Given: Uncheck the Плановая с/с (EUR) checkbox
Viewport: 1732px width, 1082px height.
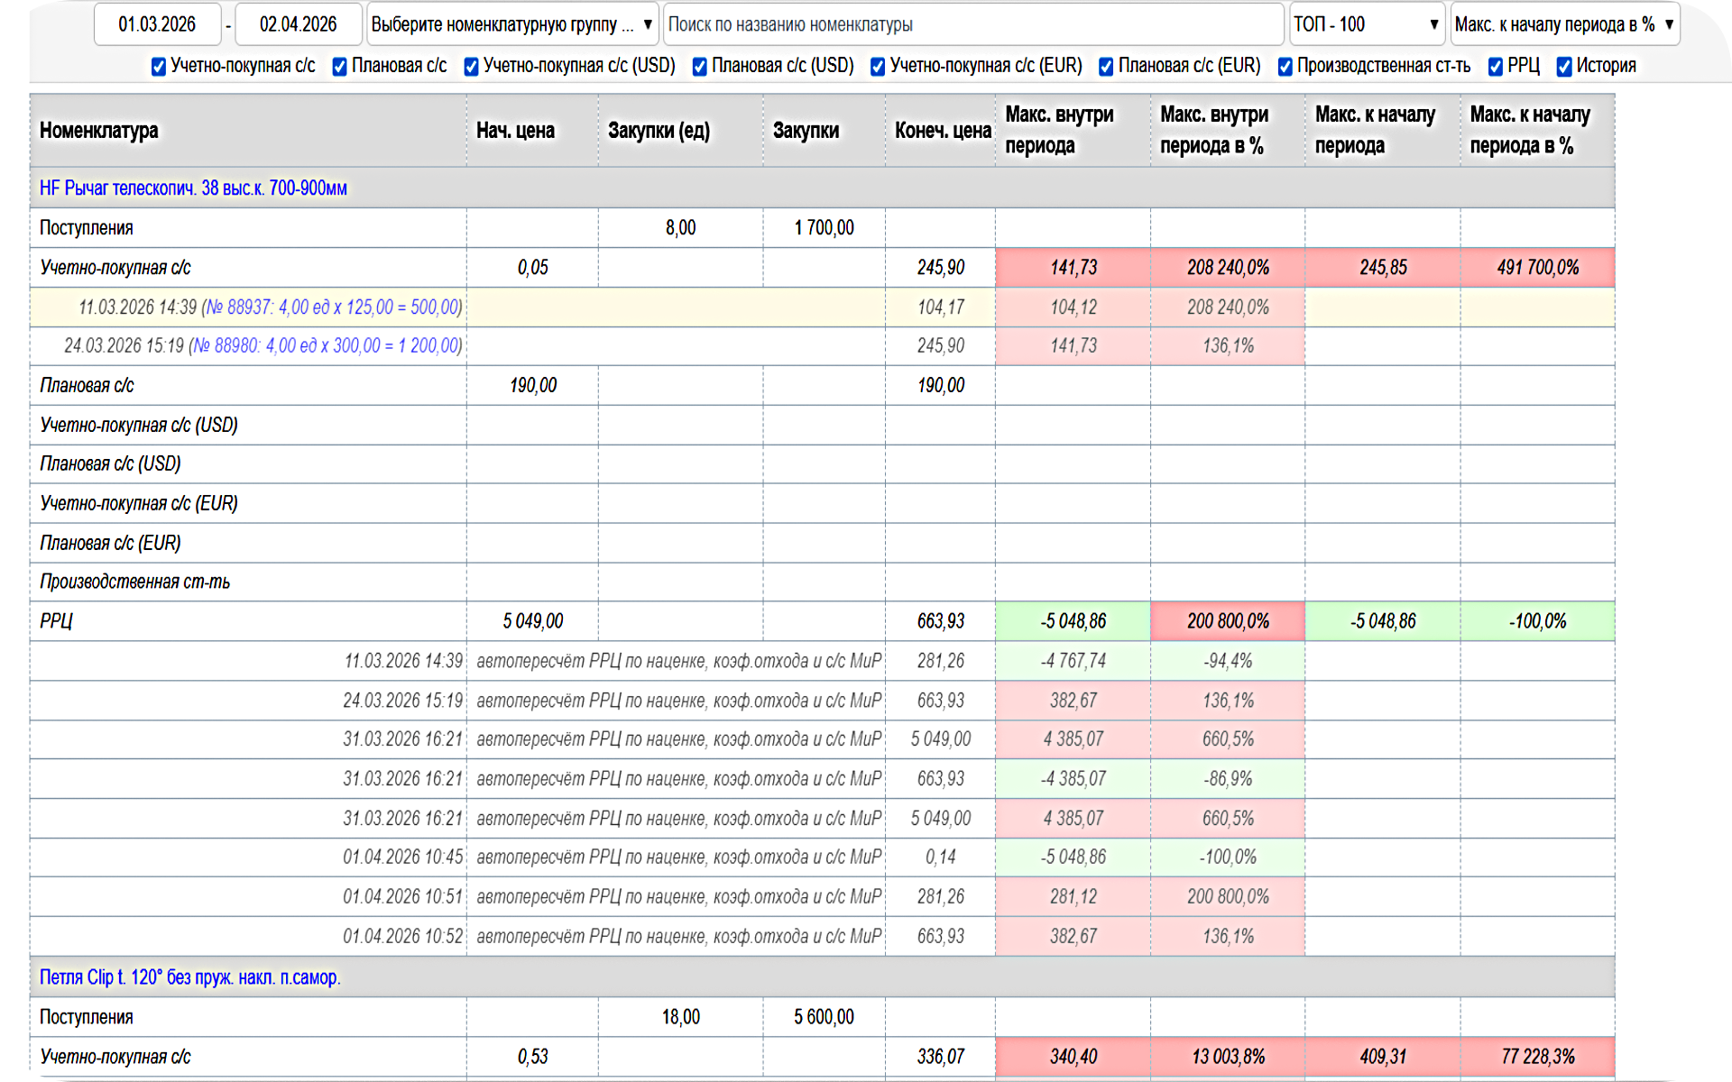Looking at the screenshot, I should [1106, 67].
